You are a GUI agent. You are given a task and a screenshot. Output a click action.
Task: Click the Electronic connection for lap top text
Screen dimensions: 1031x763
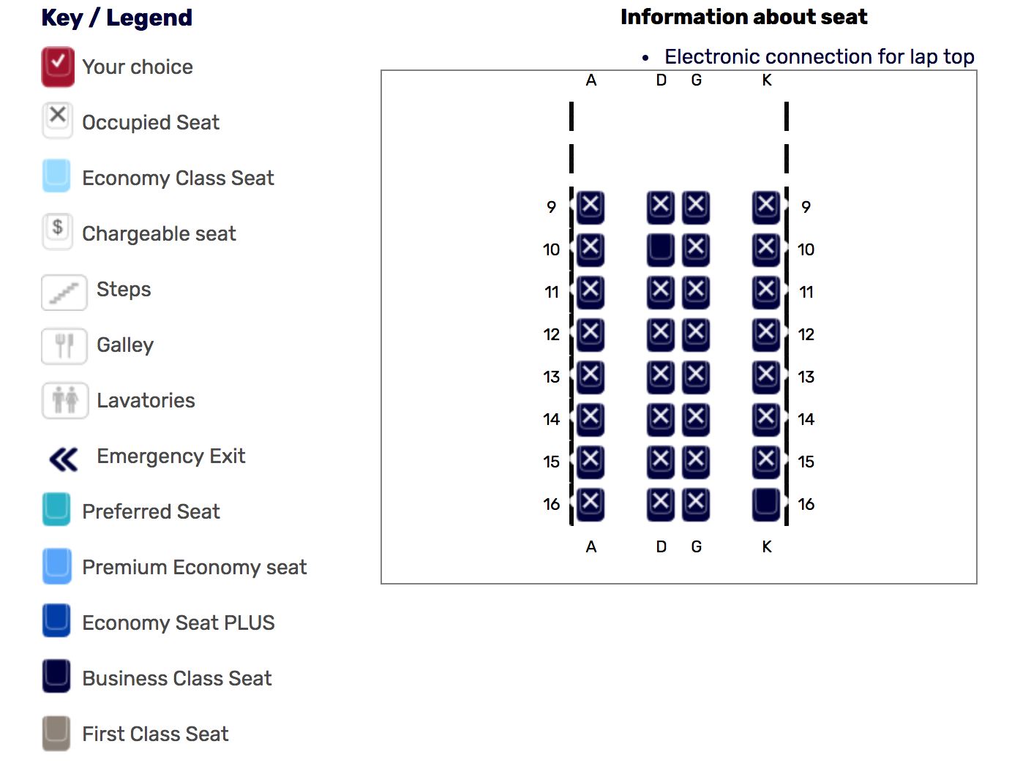point(819,56)
